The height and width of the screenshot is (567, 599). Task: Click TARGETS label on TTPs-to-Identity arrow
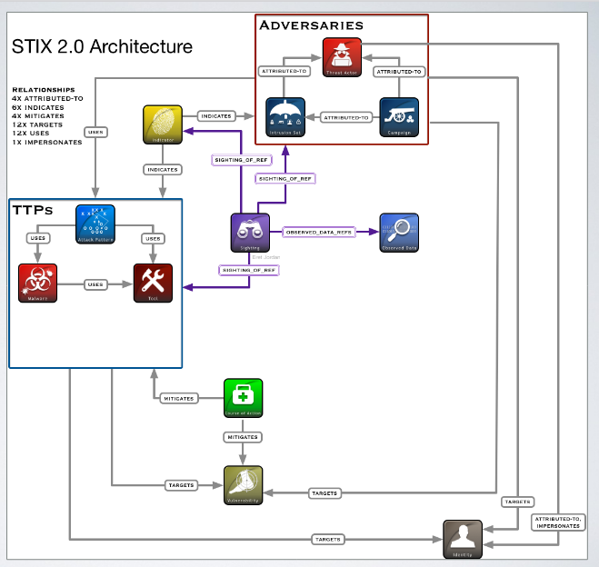coord(328,540)
